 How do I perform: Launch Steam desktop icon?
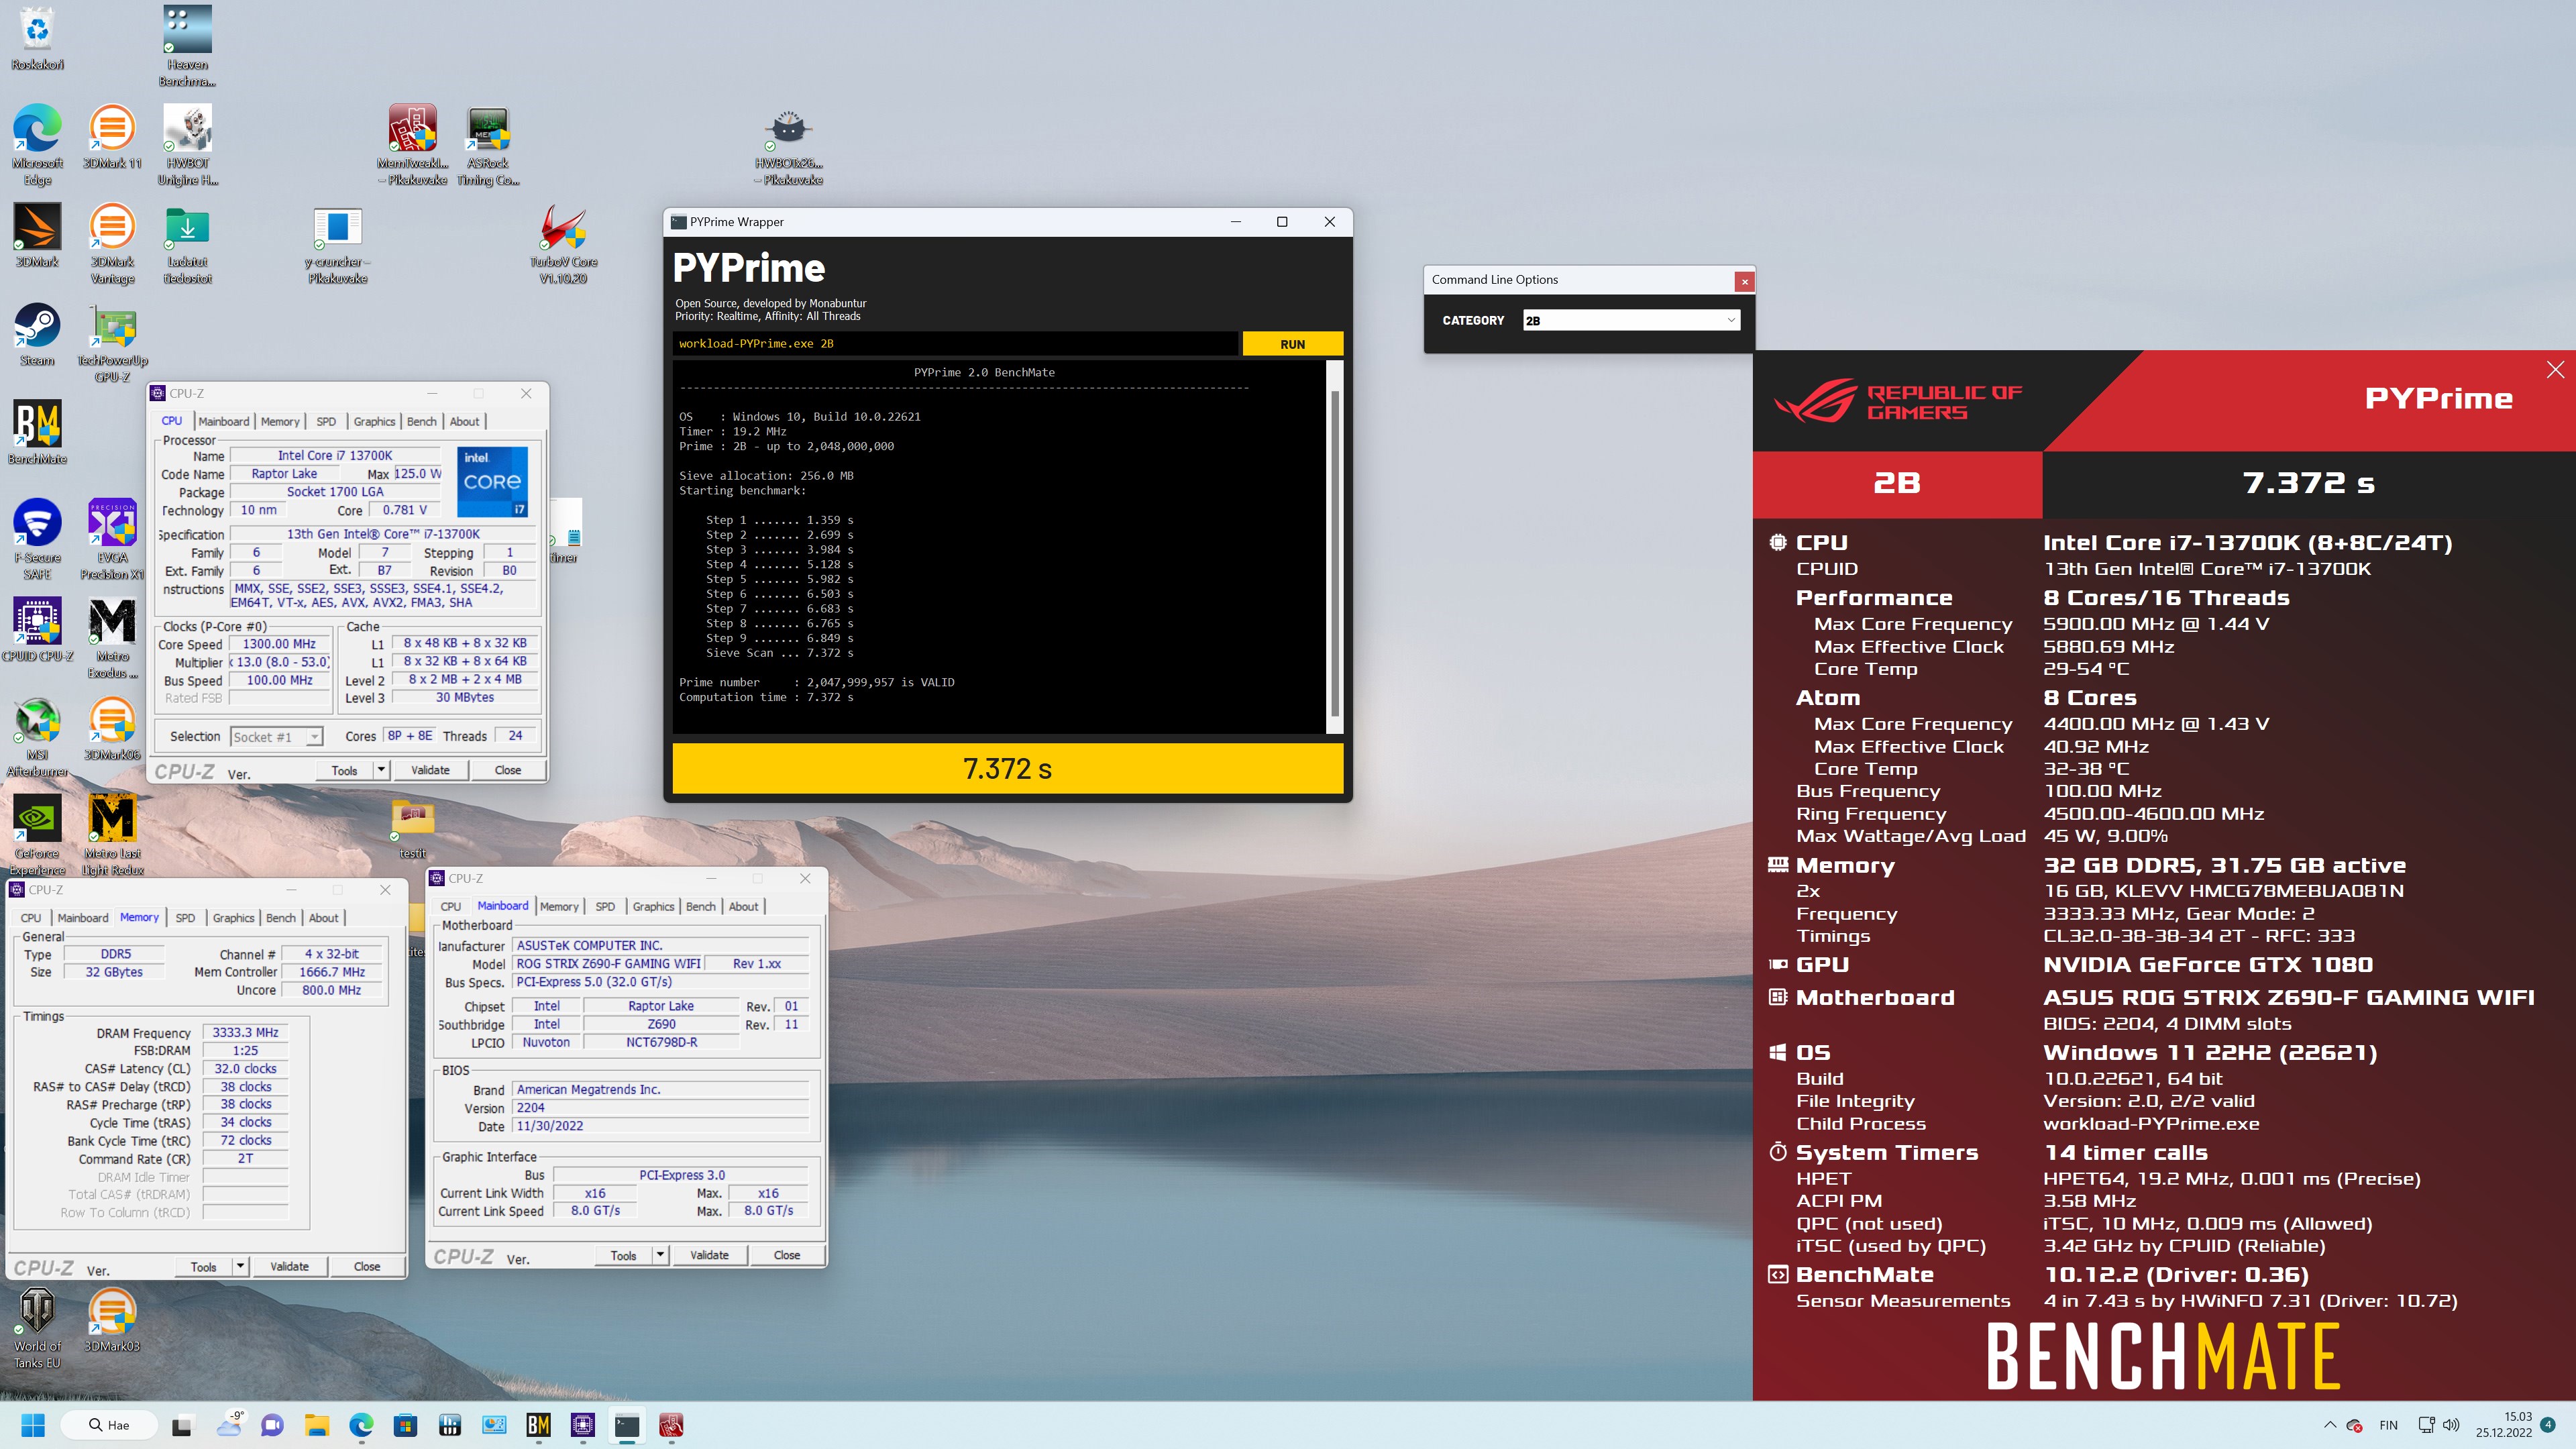pyautogui.click(x=37, y=334)
